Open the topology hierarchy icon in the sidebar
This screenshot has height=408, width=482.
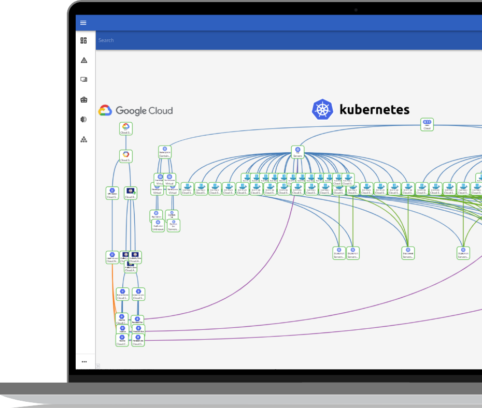tap(84, 140)
